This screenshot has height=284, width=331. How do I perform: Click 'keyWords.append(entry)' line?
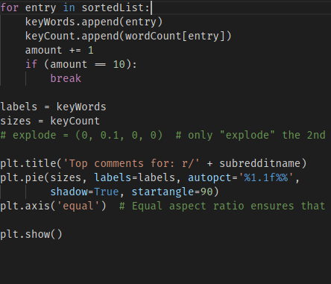(x=94, y=22)
